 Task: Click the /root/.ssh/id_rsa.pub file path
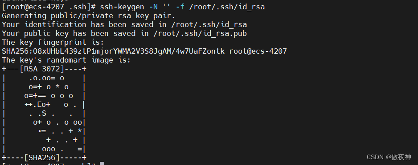coord(200,33)
